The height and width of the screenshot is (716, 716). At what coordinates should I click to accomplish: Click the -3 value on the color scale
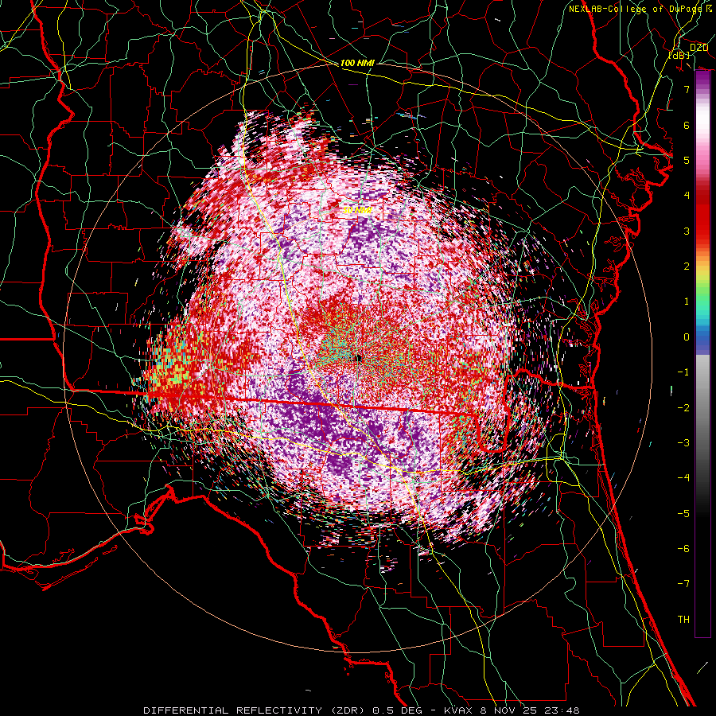click(x=683, y=443)
